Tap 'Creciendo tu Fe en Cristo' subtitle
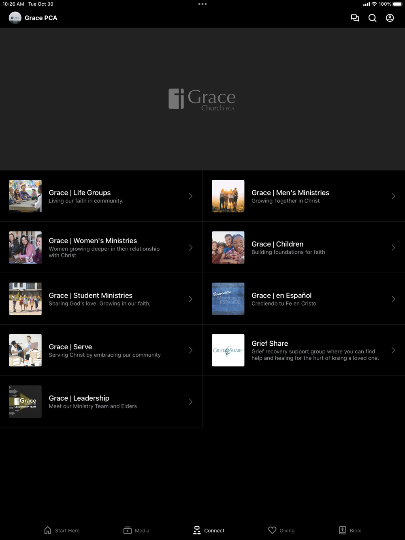This screenshot has height=540, width=405. pyautogui.click(x=284, y=304)
